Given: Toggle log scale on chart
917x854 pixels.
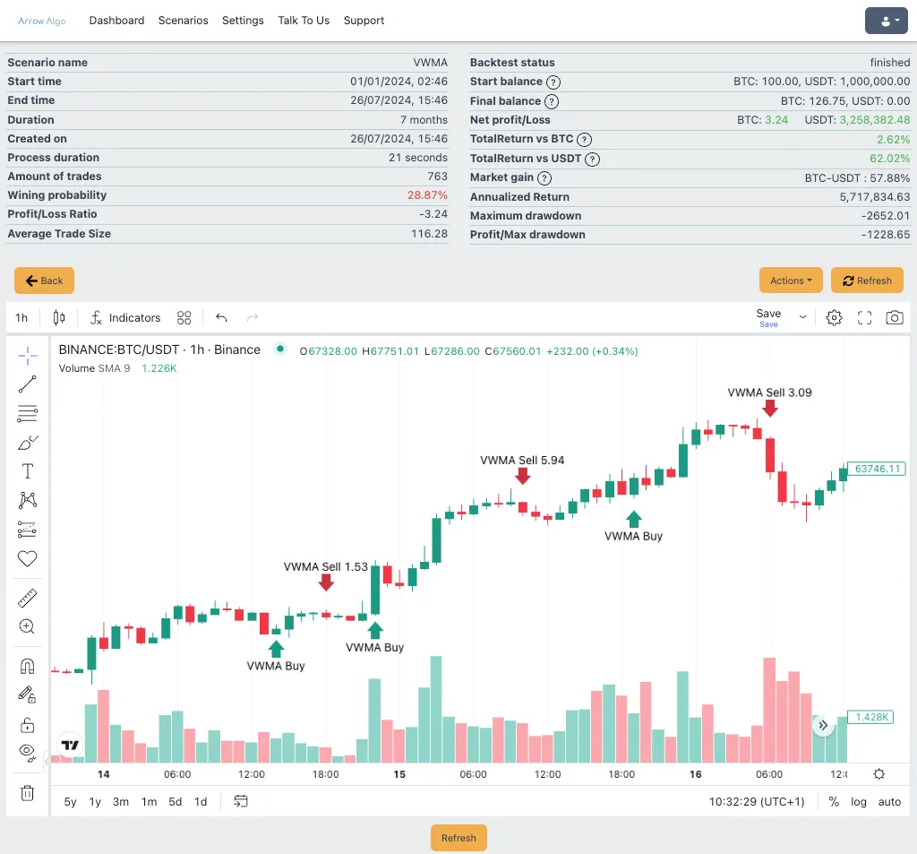Looking at the screenshot, I should 859,802.
